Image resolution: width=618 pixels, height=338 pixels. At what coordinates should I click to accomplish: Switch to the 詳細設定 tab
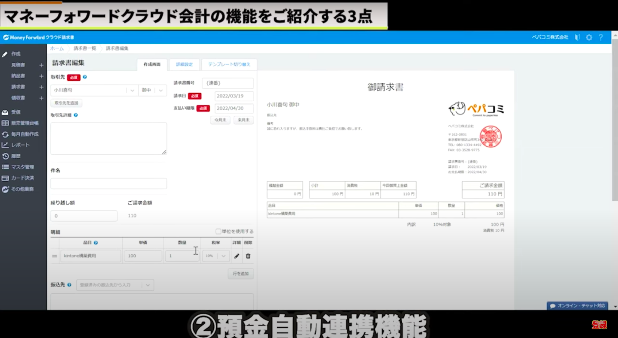[185, 65]
